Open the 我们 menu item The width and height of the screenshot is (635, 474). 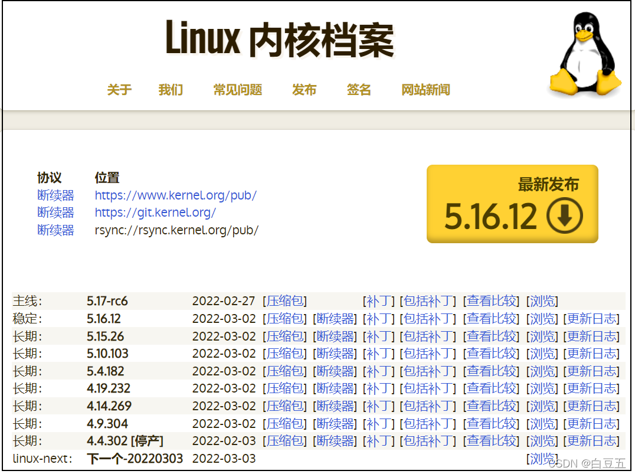(171, 90)
